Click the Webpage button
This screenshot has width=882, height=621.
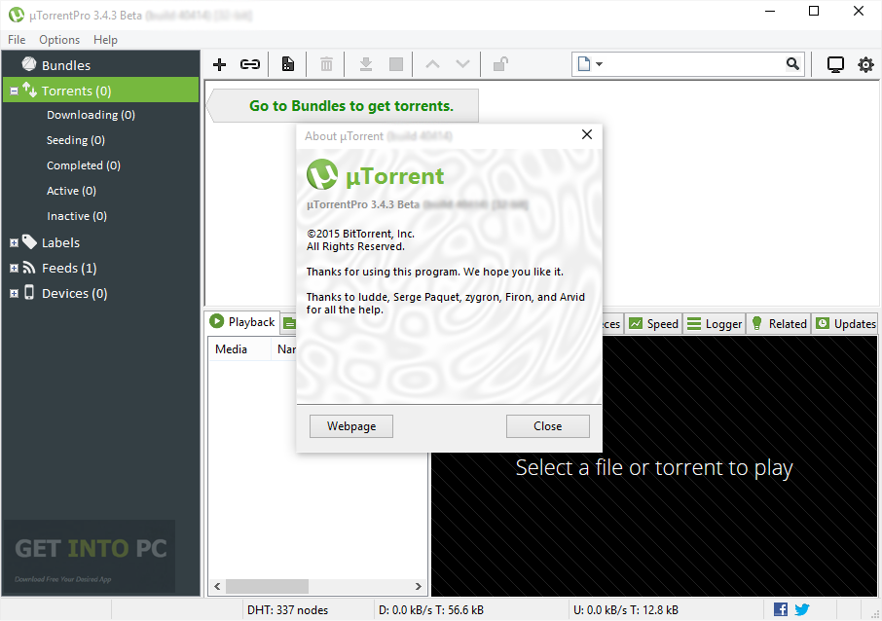tap(351, 426)
